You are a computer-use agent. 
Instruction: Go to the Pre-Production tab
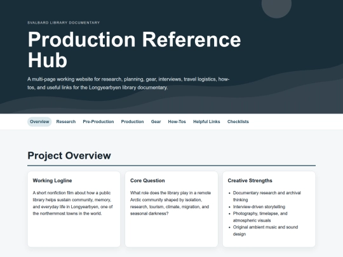pyautogui.click(x=98, y=122)
